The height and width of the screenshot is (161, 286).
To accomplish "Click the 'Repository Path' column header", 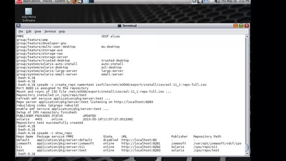I will click(x=207, y=137).
